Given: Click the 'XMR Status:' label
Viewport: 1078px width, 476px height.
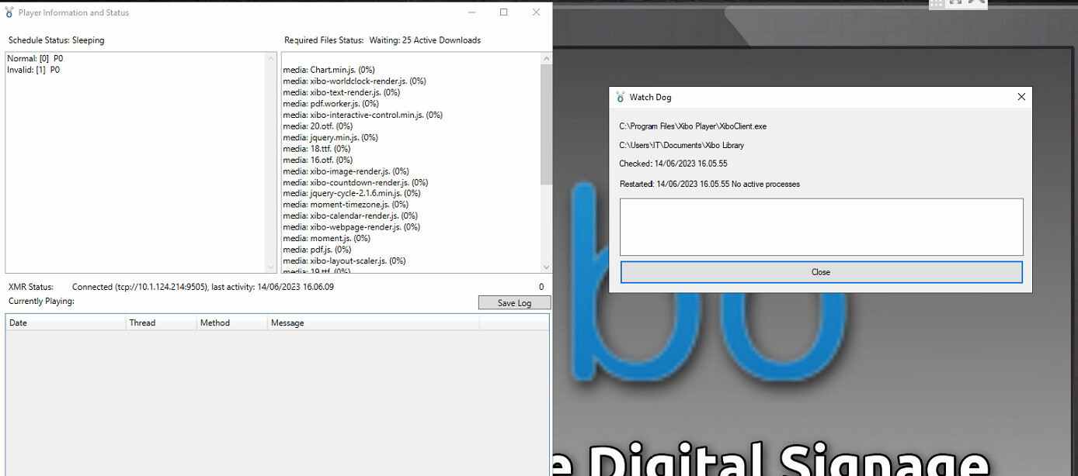Looking at the screenshot, I should (31, 287).
